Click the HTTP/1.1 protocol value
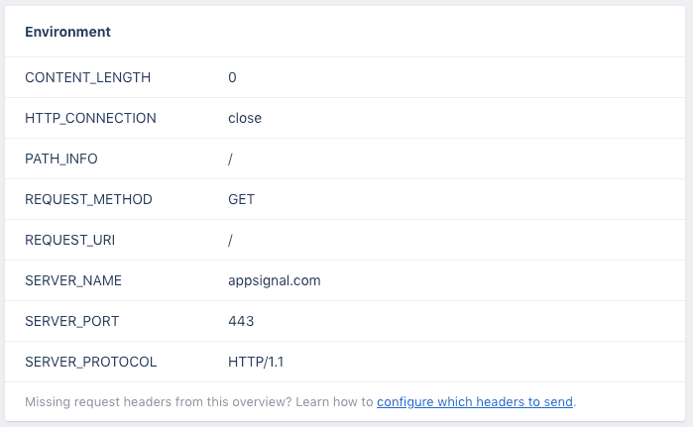 (256, 362)
